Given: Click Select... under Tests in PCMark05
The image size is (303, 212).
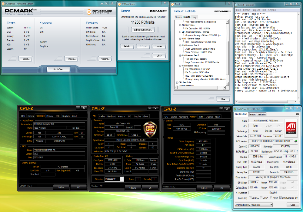Looking at the screenshot, I should pos(25,59).
